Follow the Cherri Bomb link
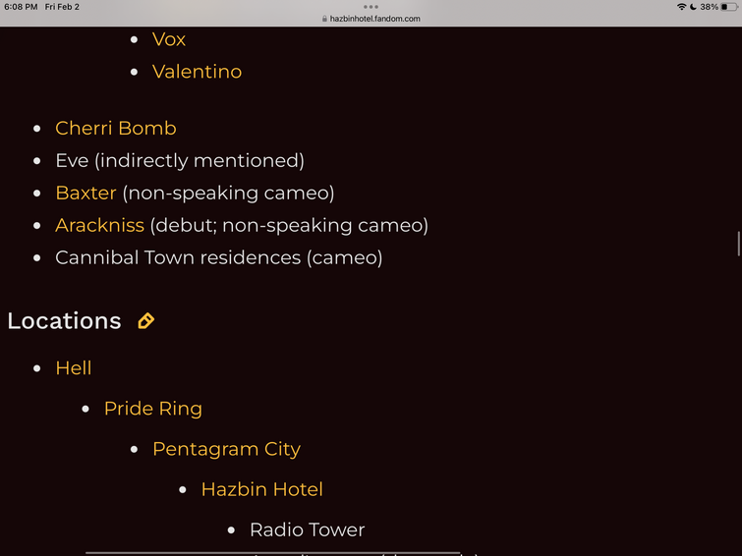Viewport: 742px width, 556px height. click(116, 129)
